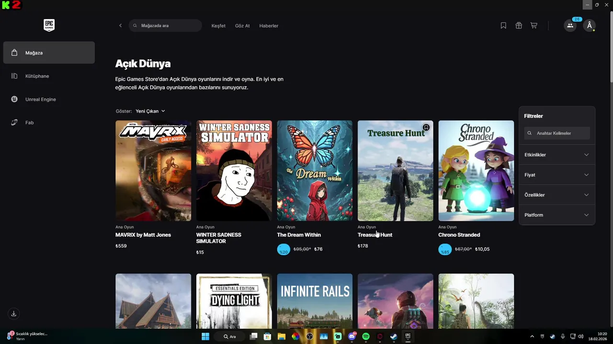The width and height of the screenshot is (613, 344).
Task: Open the account profile avatar
Action: point(590,25)
